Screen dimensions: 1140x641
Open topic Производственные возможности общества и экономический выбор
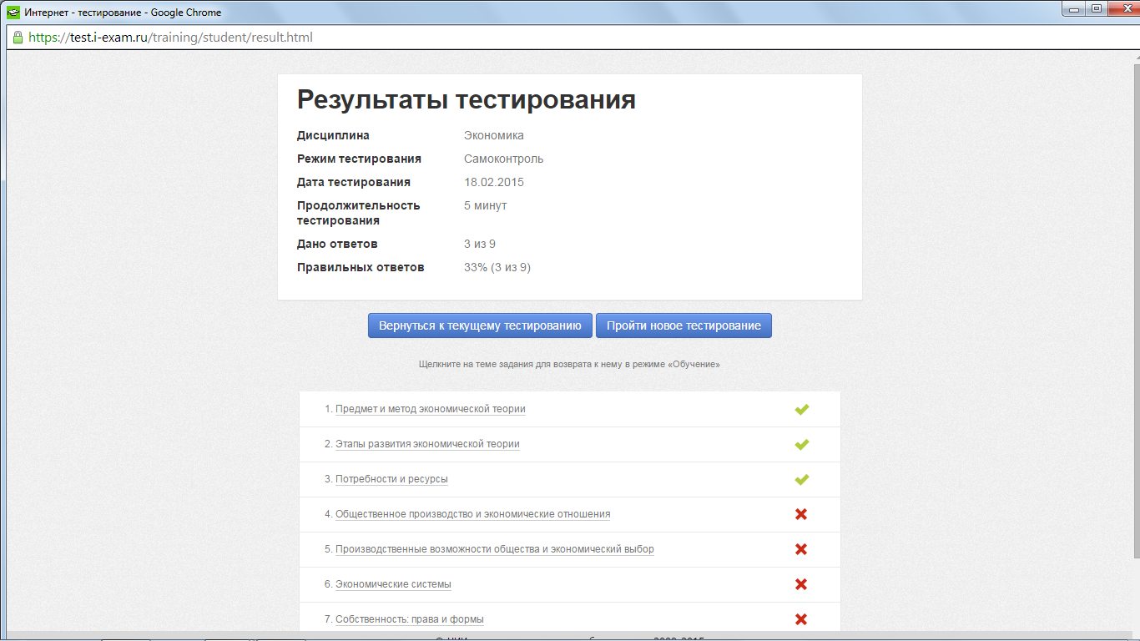coord(495,549)
